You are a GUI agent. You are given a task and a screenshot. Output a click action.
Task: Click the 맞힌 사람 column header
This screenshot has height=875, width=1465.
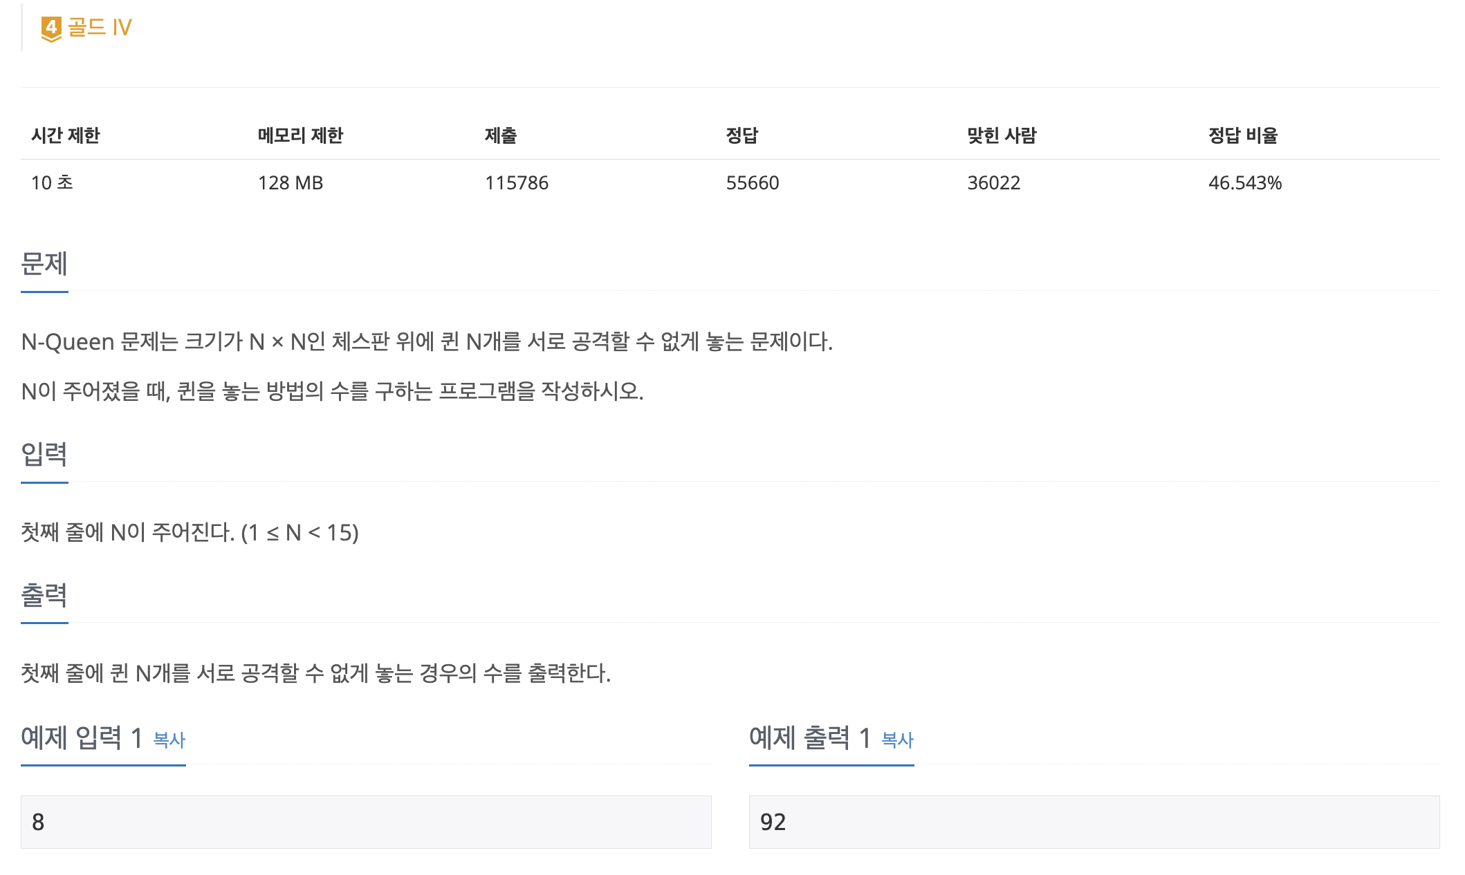(x=1001, y=135)
